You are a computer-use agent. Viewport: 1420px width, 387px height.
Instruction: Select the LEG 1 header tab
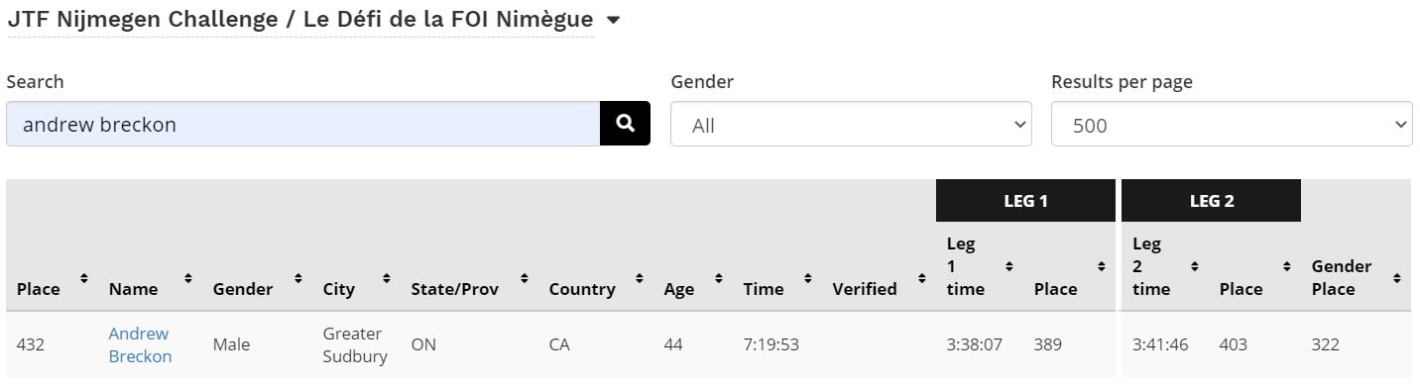(x=1025, y=200)
